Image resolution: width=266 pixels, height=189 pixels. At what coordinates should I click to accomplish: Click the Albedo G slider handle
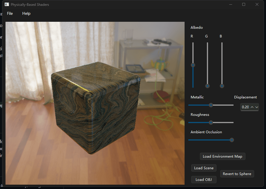tap(207, 86)
